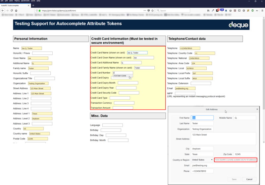Click the Credit Card Security Code field
Viewport: 265px width, 185px height.
click(x=129, y=93)
